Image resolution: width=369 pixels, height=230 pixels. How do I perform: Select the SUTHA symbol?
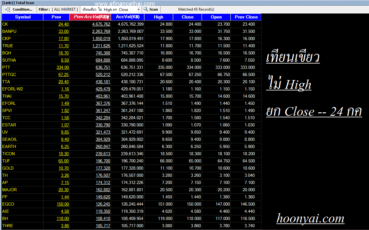point(9,60)
